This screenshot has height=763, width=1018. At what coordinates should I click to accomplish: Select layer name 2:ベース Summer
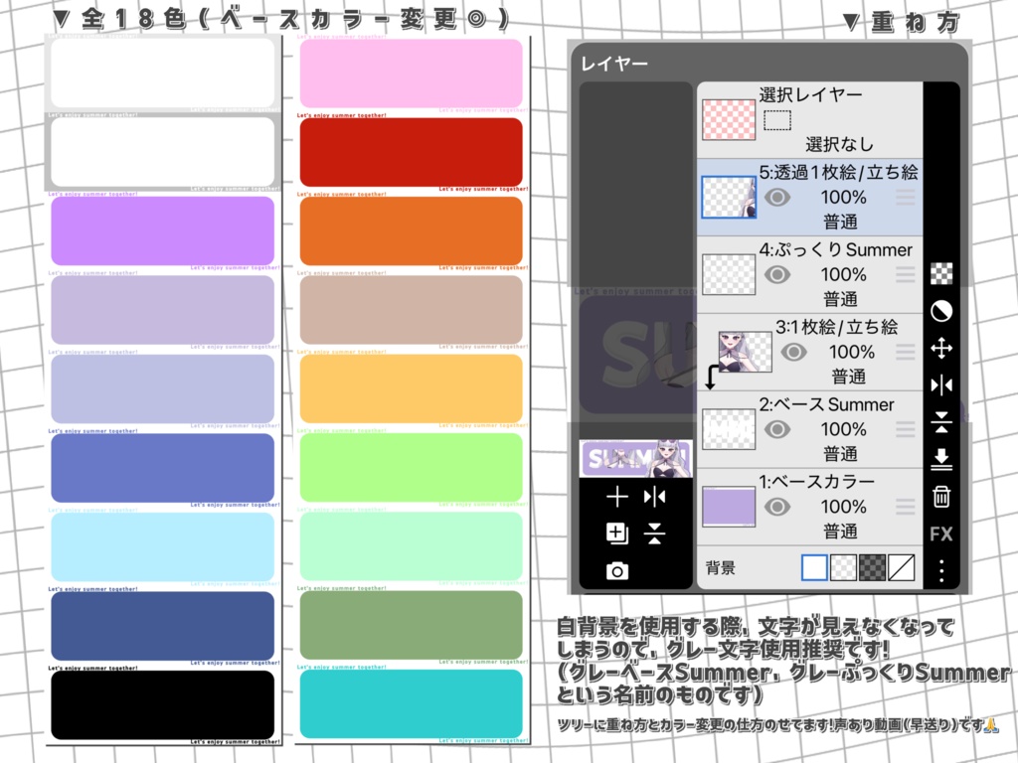826,405
